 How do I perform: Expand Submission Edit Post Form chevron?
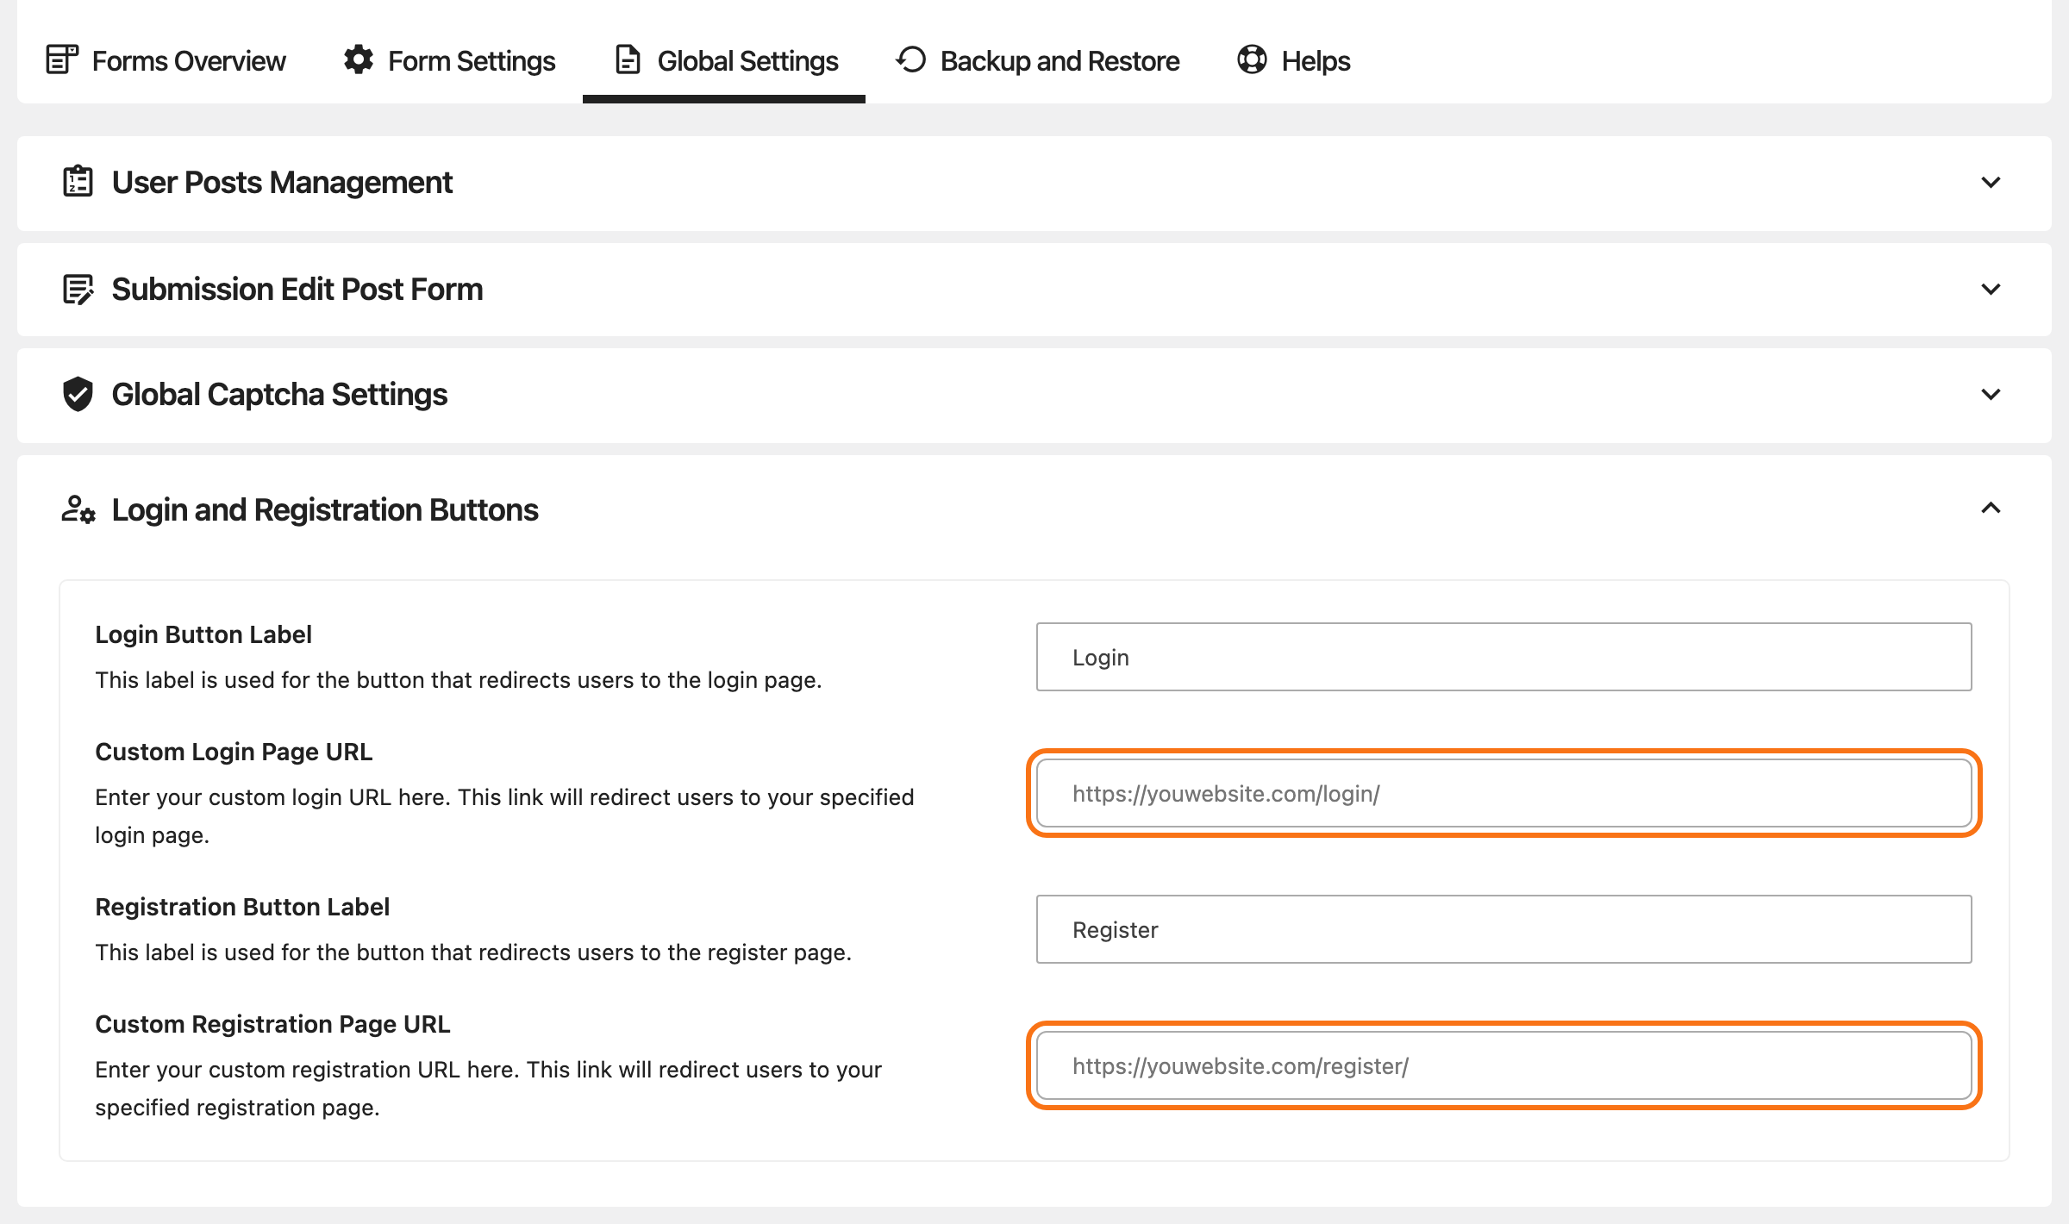coord(1991,289)
